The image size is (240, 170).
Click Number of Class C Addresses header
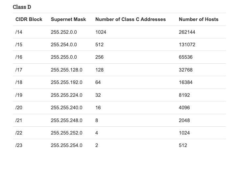[131, 19]
